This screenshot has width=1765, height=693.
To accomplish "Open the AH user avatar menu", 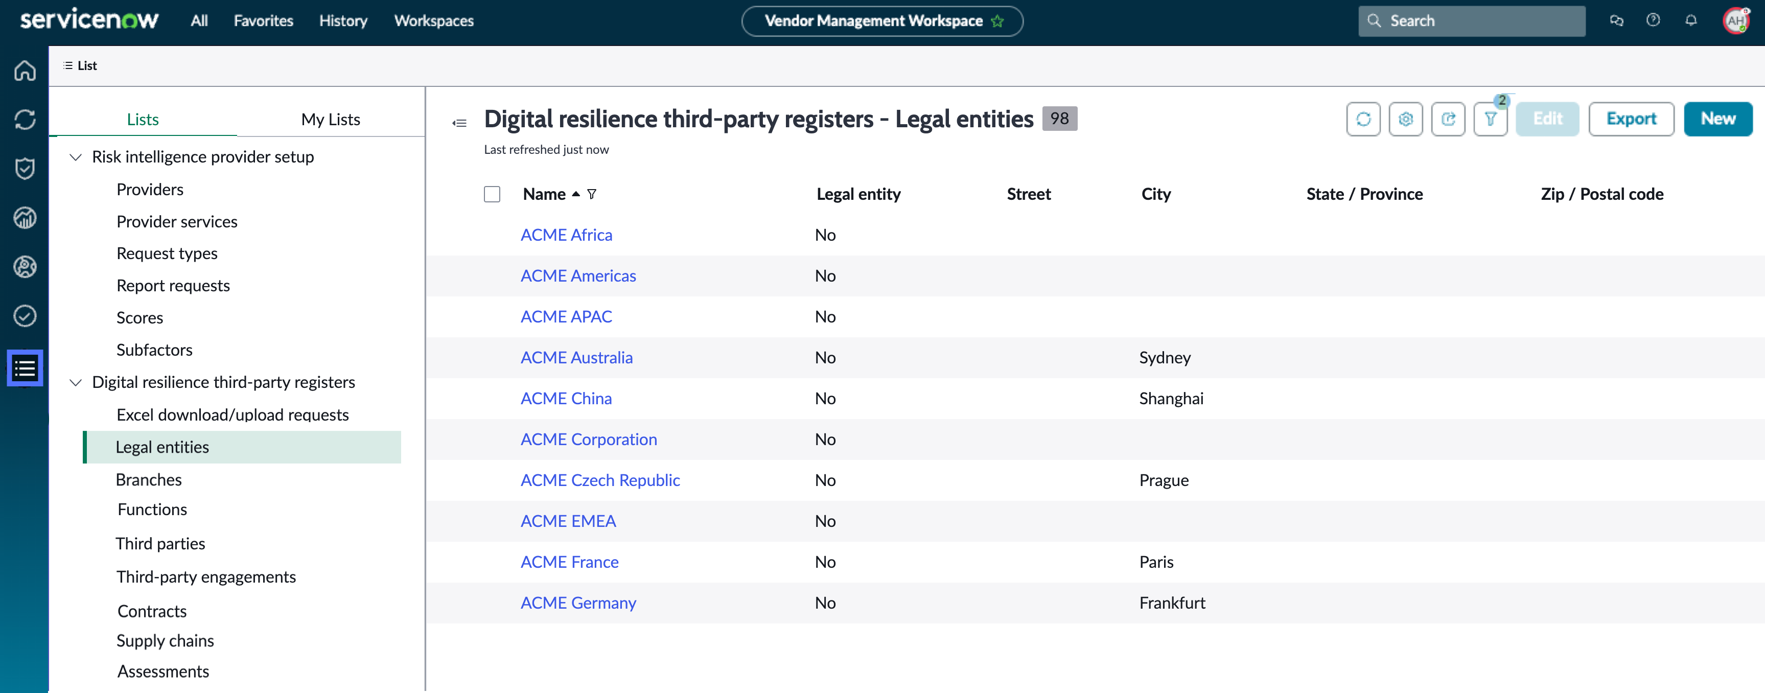I will (x=1735, y=20).
